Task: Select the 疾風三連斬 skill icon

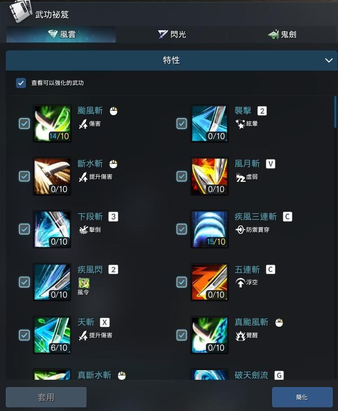Action: click(x=209, y=229)
